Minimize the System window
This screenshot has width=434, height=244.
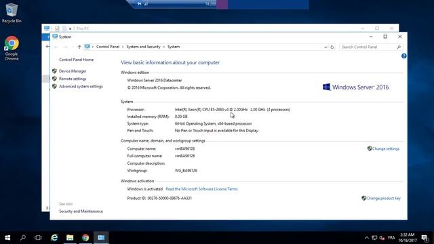pos(371,37)
